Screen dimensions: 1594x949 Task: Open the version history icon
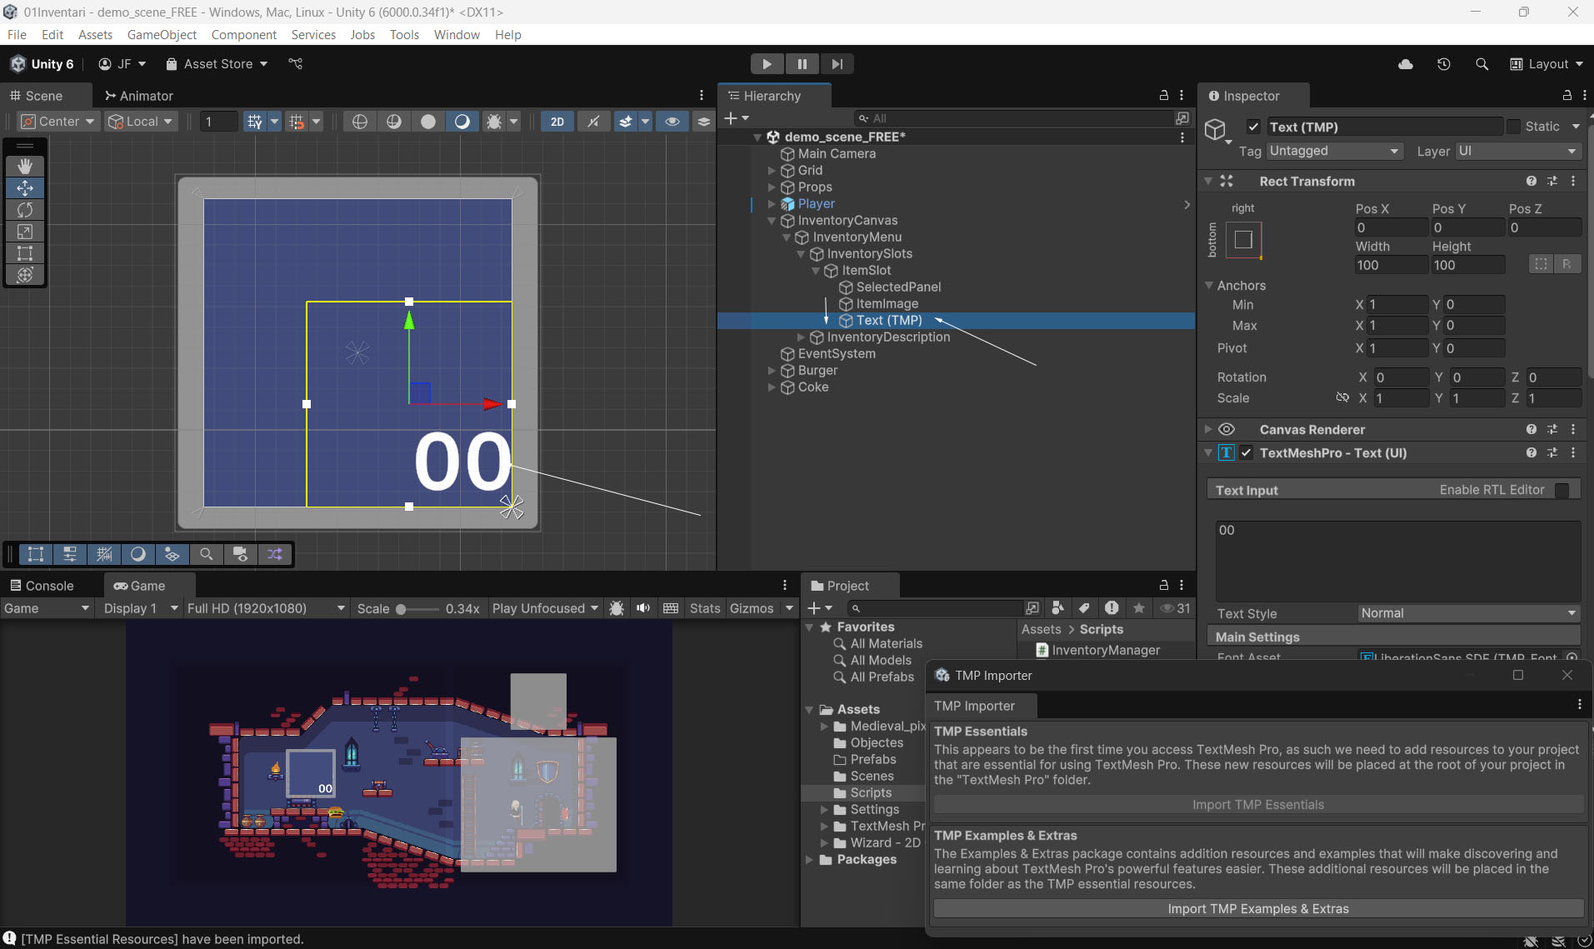click(1444, 64)
